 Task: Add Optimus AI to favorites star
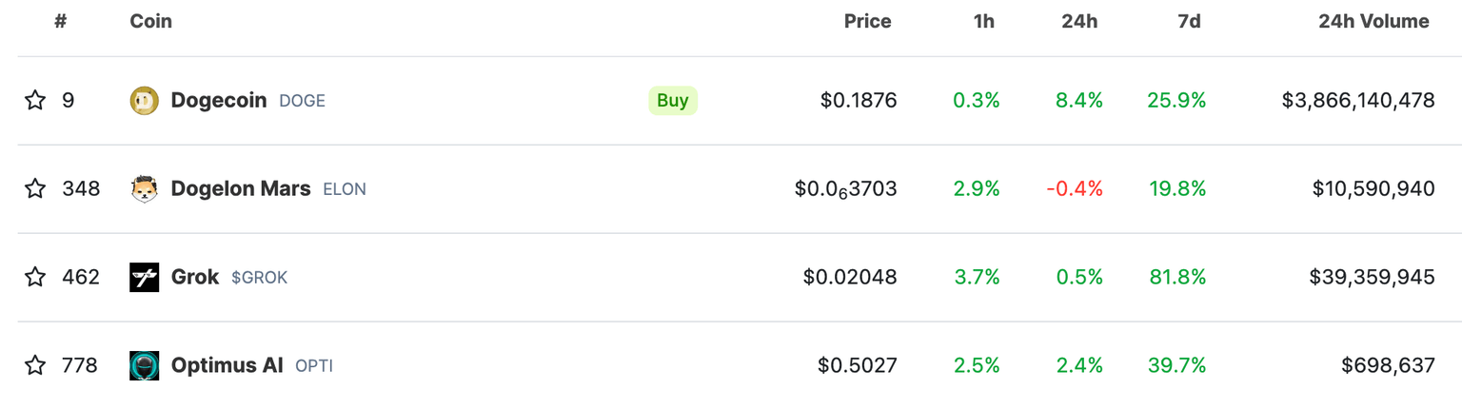(x=35, y=365)
